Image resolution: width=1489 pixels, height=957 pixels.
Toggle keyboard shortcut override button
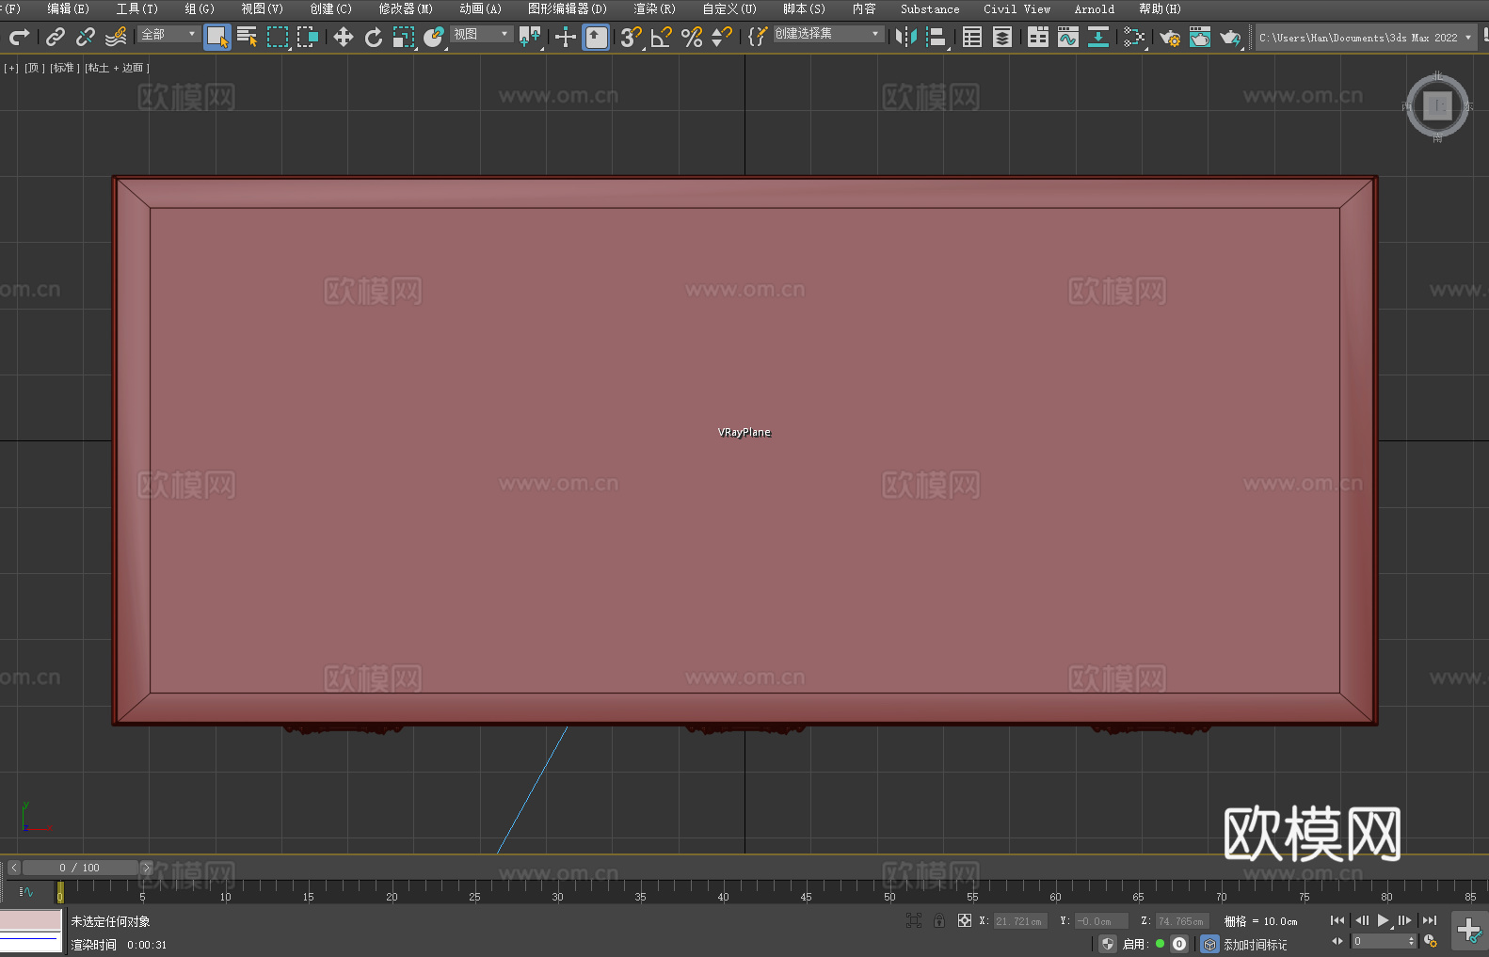pyautogui.click(x=596, y=37)
